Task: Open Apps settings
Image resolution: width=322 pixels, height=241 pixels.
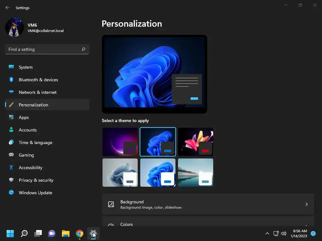Action: (47, 117)
